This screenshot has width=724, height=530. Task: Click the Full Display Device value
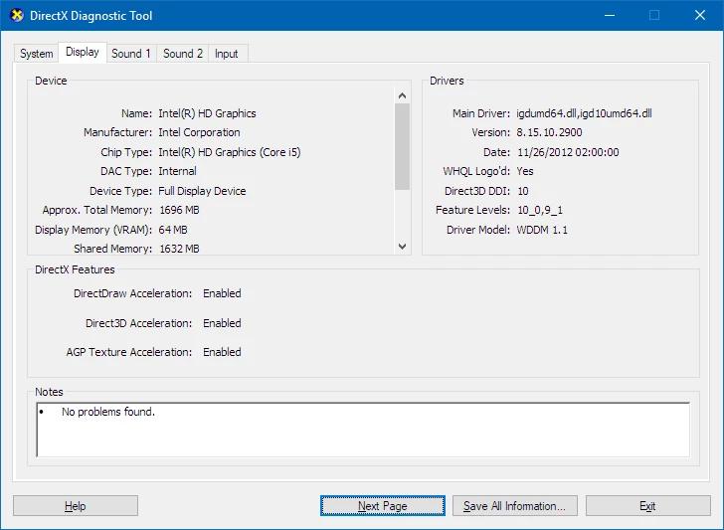pos(202,191)
